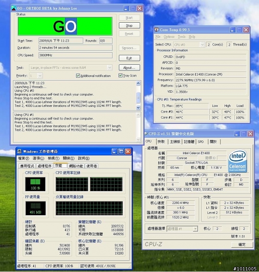Click the Sensors... button in ORTHOS
The height and width of the screenshot is (272, 259).
[x=129, y=48]
